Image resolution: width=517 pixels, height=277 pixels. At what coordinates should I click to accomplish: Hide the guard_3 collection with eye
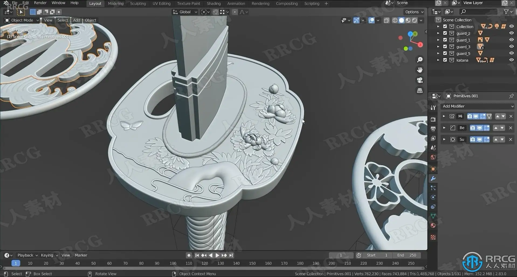pos(511,47)
